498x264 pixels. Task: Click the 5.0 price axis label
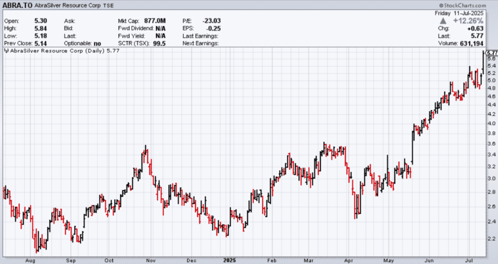coord(492,80)
